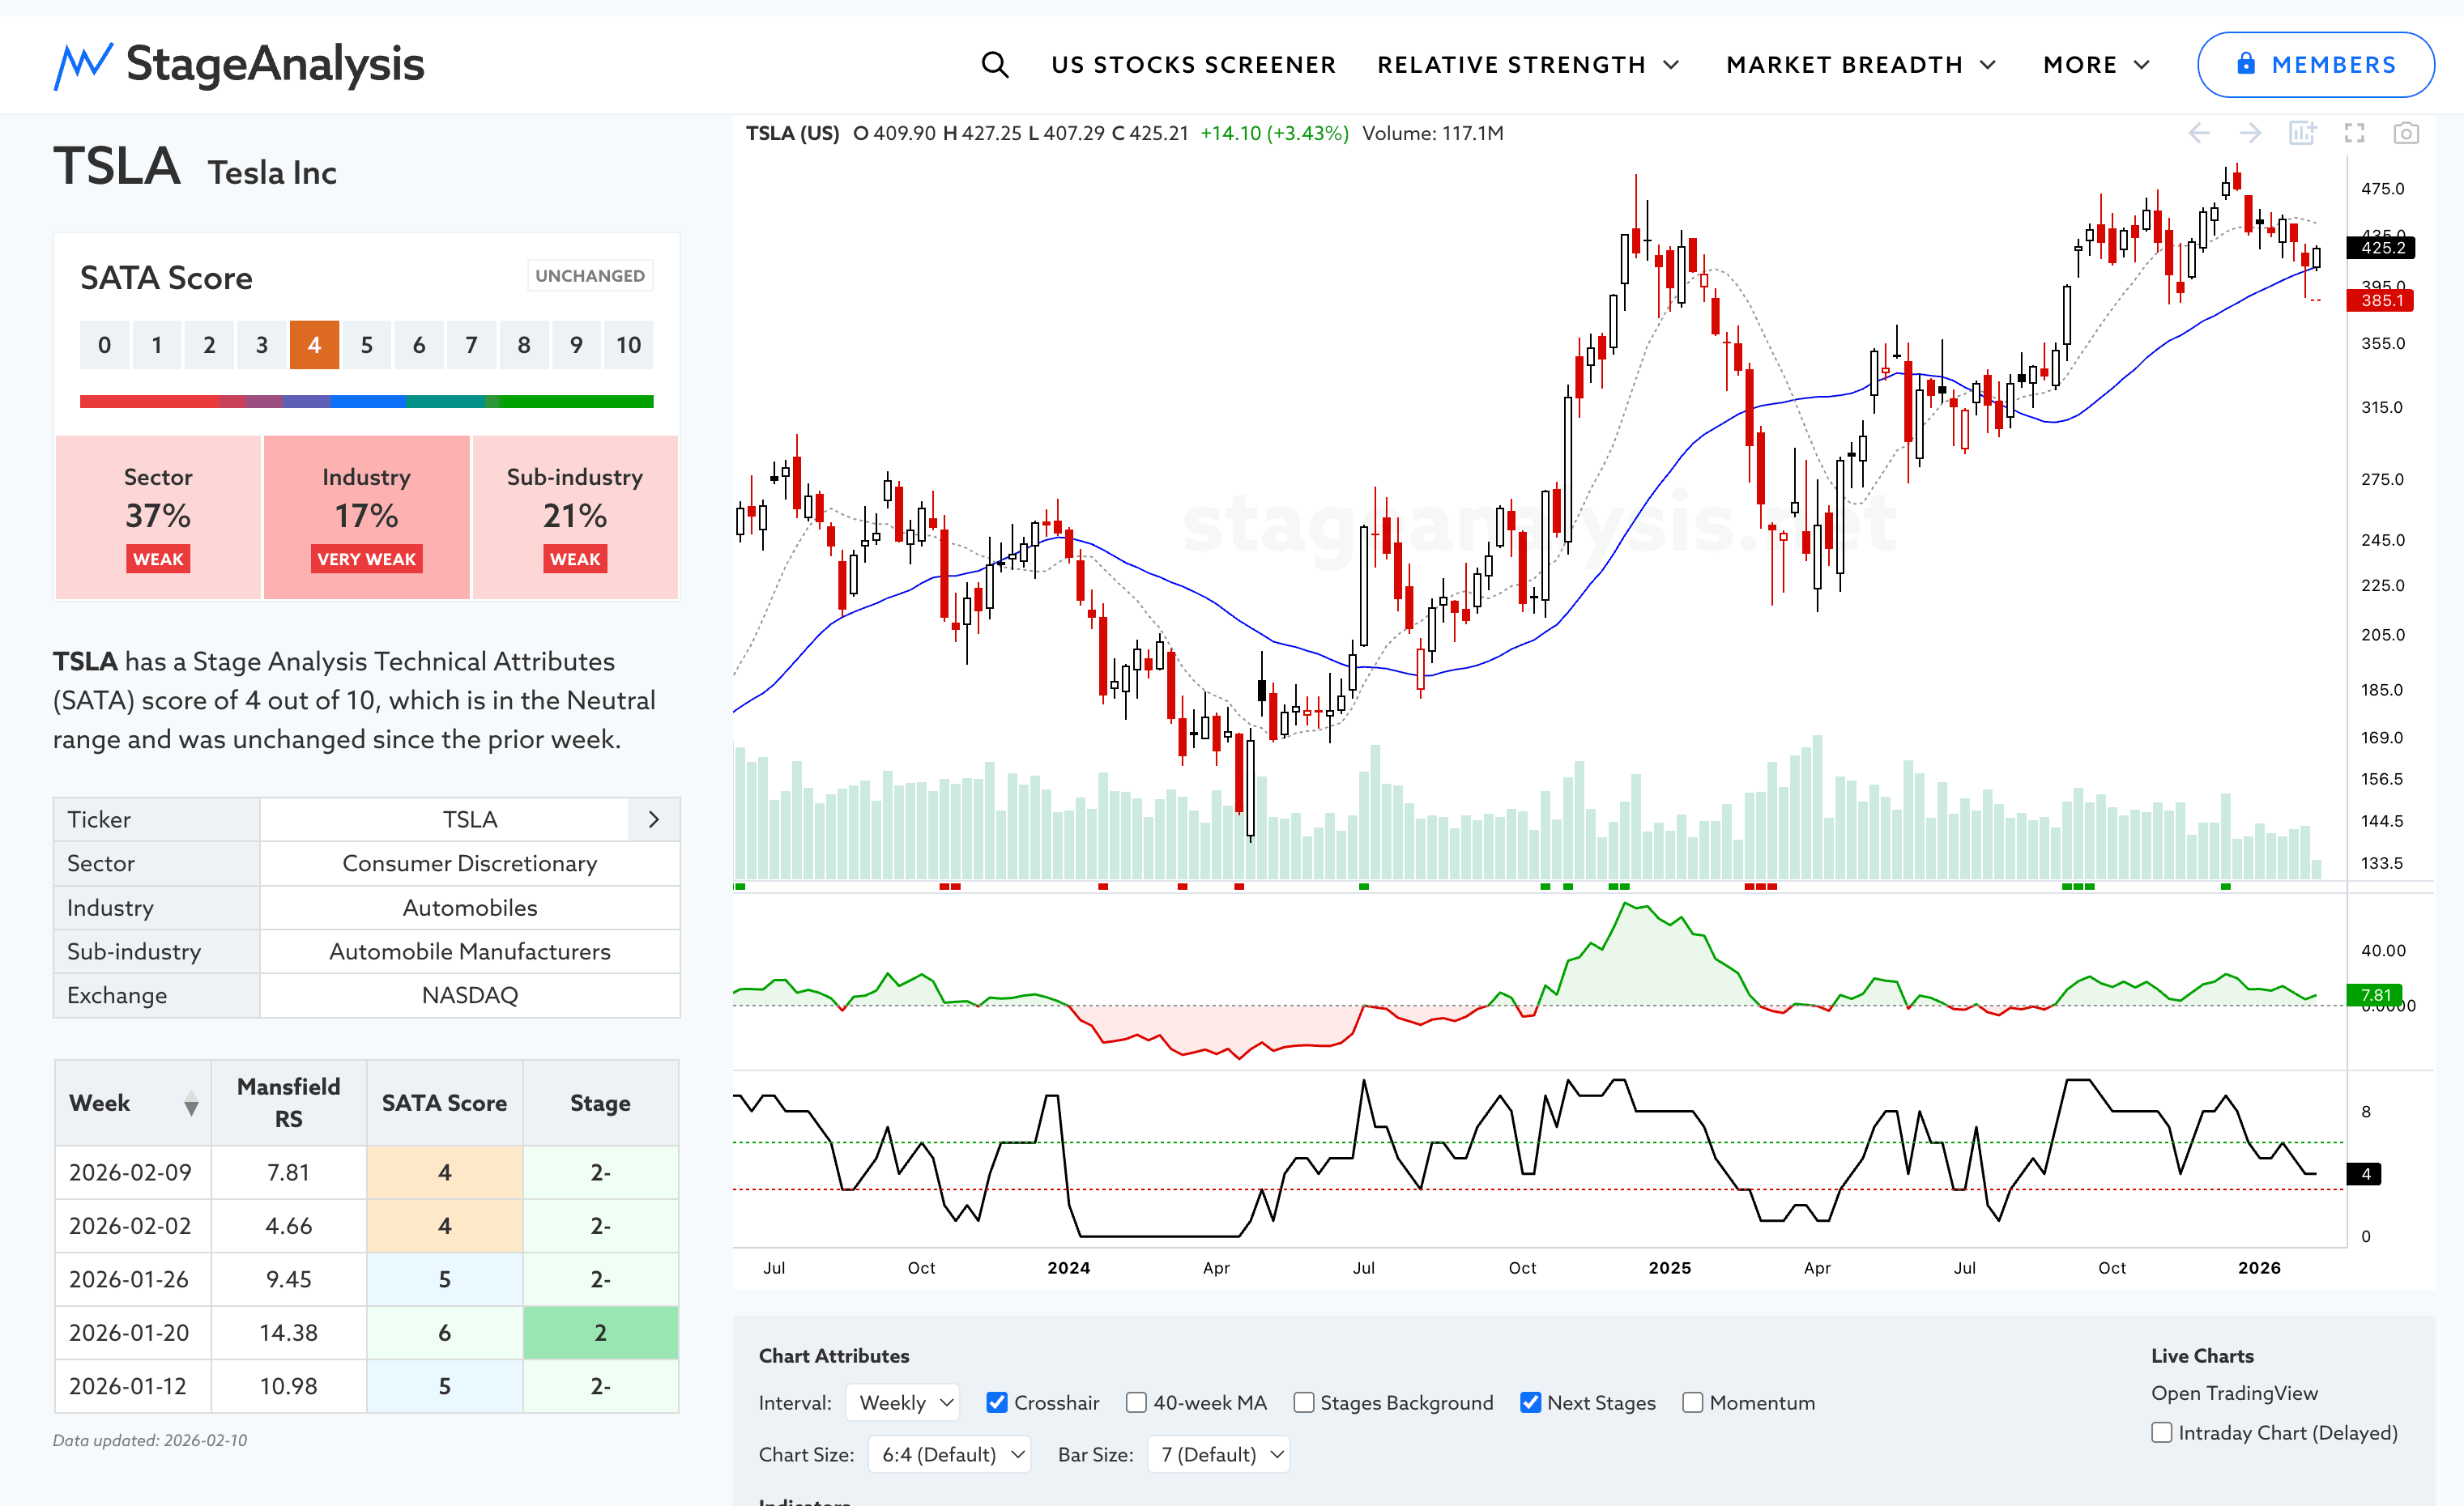Viewport: 2464px width, 1506px height.
Task: Click the search magnifier icon
Action: click(x=994, y=65)
